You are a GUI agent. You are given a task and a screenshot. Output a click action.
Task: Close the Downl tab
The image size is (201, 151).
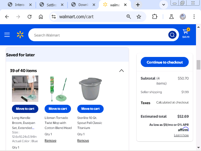tap(94, 5)
